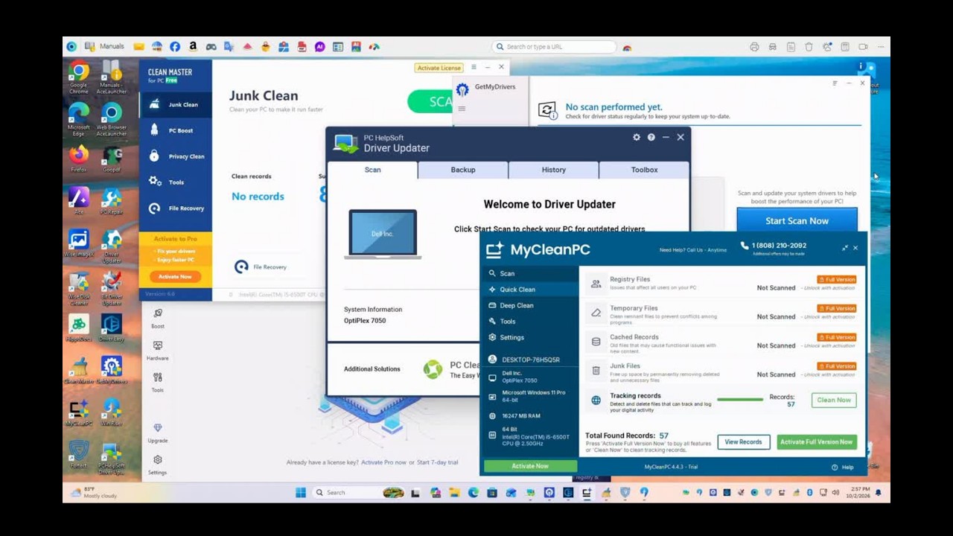This screenshot has height=536, width=953.
Task: Click the Start Scan Now button
Action: click(x=797, y=220)
